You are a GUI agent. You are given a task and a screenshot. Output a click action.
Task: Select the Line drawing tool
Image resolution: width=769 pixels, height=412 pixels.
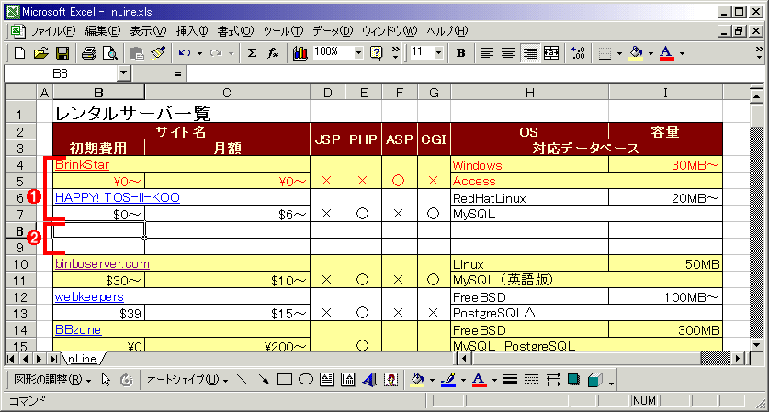(243, 380)
